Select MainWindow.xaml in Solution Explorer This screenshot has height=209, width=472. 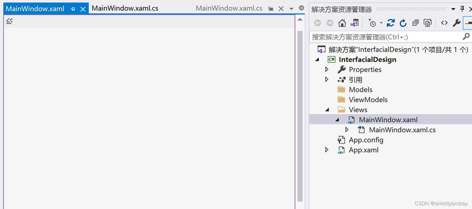coord(388,120)
